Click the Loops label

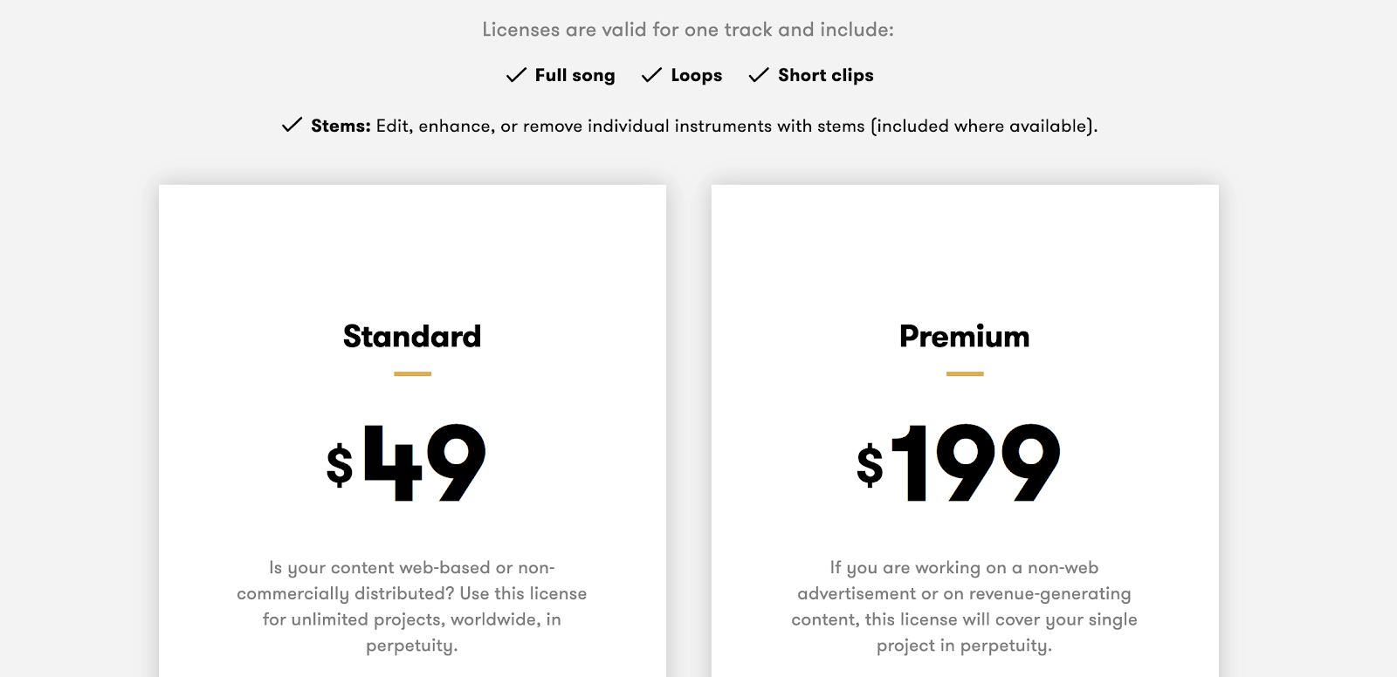click(697, 76)
